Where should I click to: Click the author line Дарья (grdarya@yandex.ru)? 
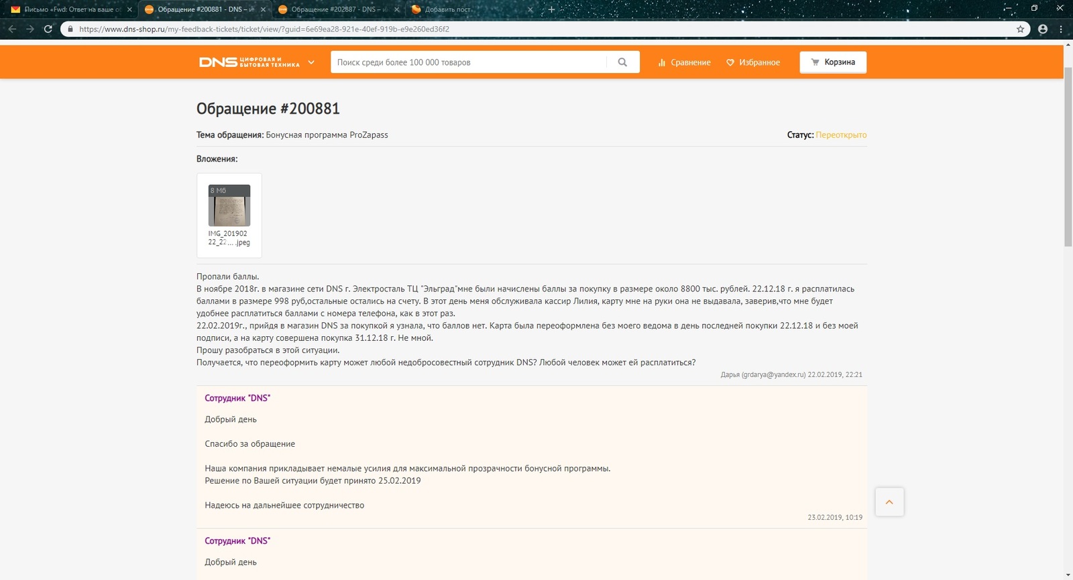coord(763,374)
